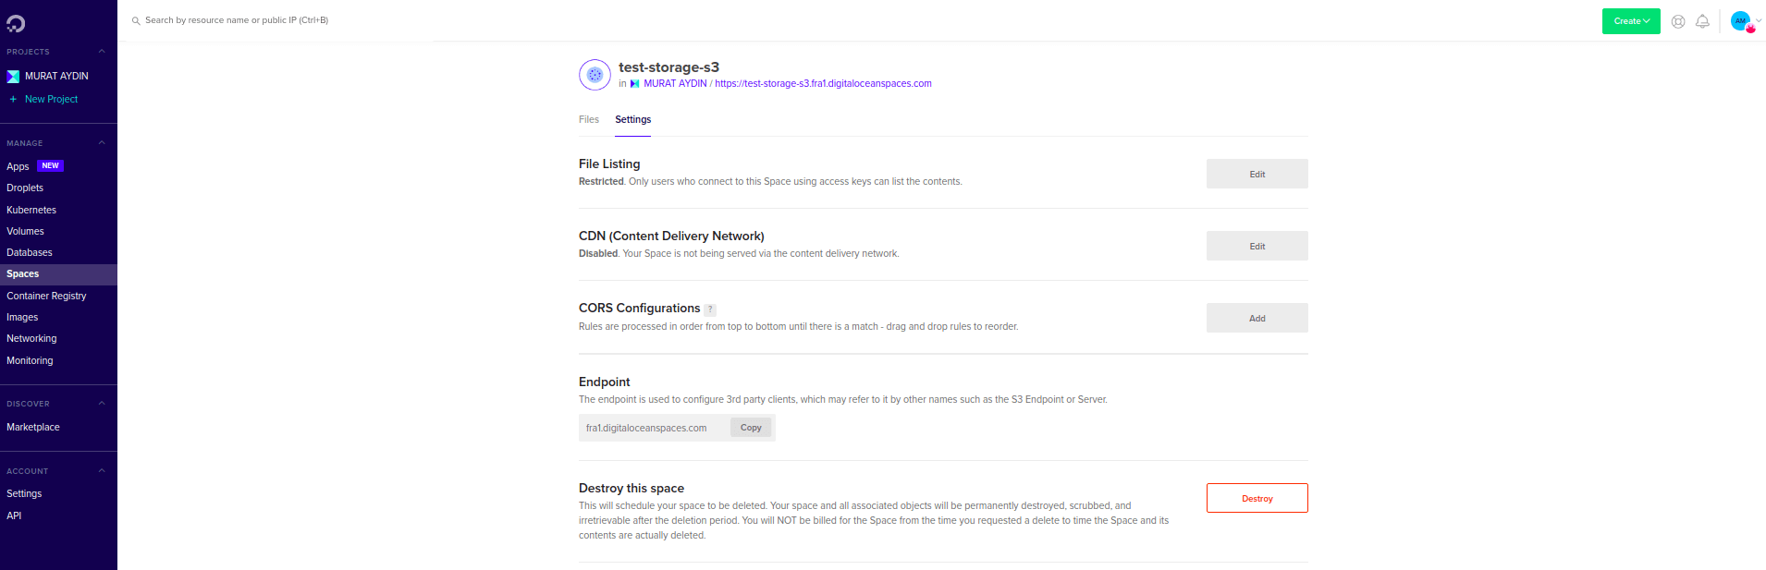Open Container Registry
Image resolution: width=1766 pixels, height=570 pixels.
click(x=46, y=297)
